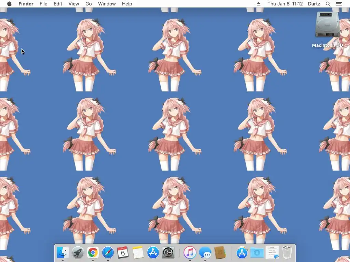Open the Window menu

107,4
